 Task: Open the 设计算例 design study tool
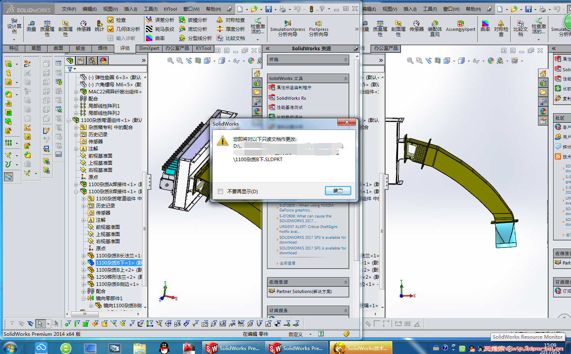pos(14,29)
